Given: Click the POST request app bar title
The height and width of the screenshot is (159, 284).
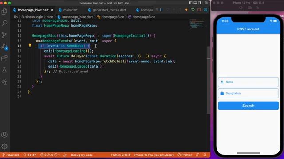Looking at the screenshot, I should click(x=248, y=29).
